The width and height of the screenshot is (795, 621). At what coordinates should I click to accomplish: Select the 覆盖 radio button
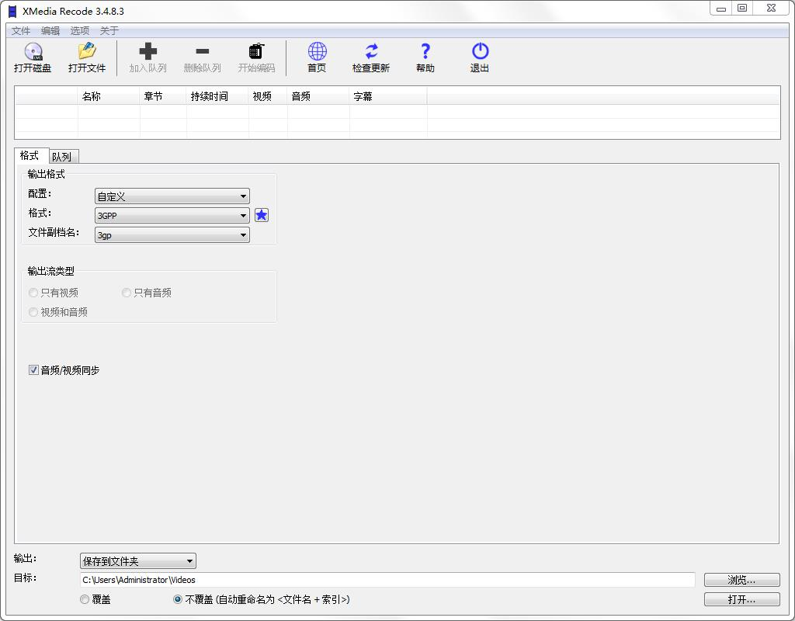[85, 598]
